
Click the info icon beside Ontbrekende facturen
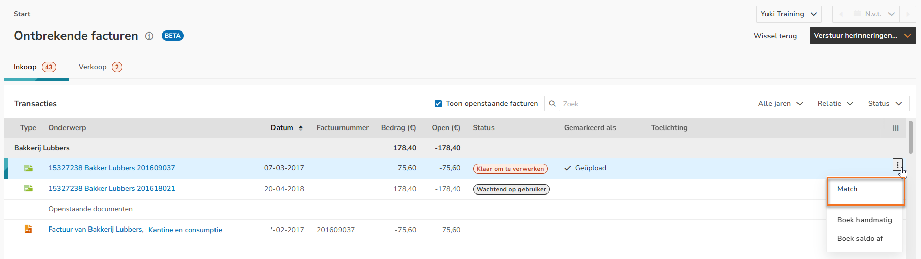point(149,36)
